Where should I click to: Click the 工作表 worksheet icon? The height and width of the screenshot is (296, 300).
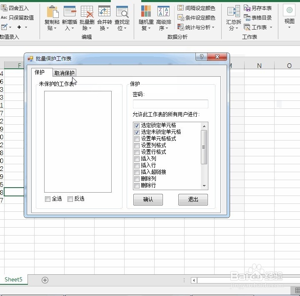(247, 27)
